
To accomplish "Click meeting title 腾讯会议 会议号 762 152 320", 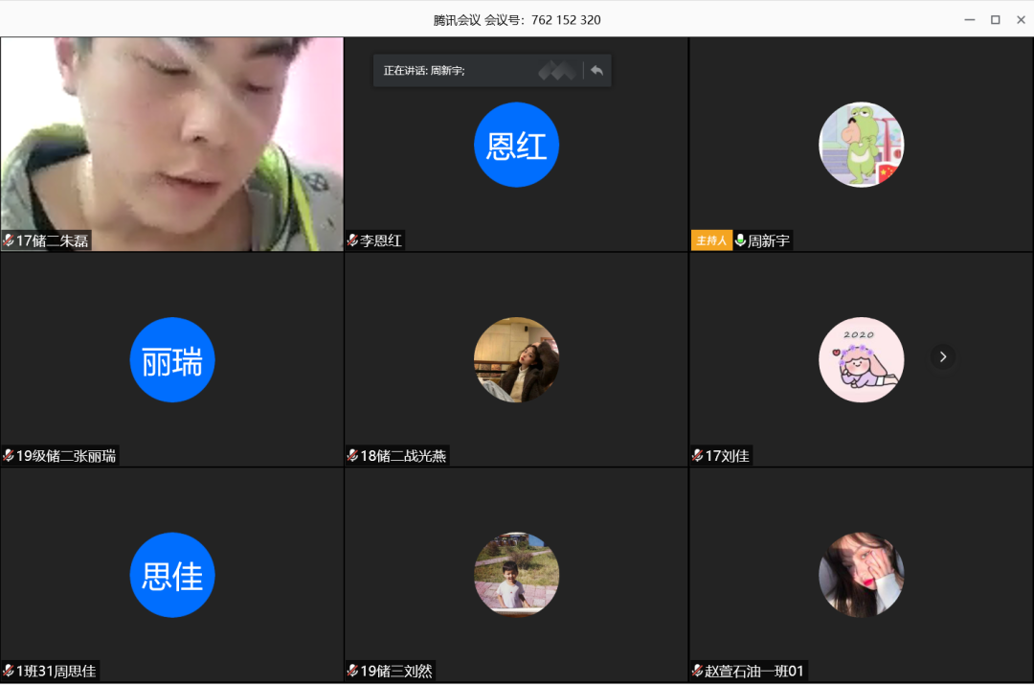I will [517, 19].
